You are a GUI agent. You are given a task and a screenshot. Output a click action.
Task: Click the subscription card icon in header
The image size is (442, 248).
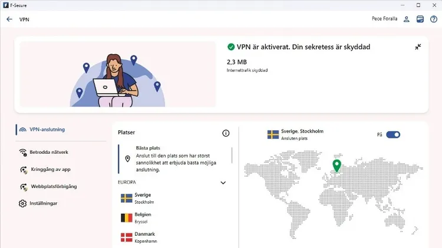click(420, 19)
